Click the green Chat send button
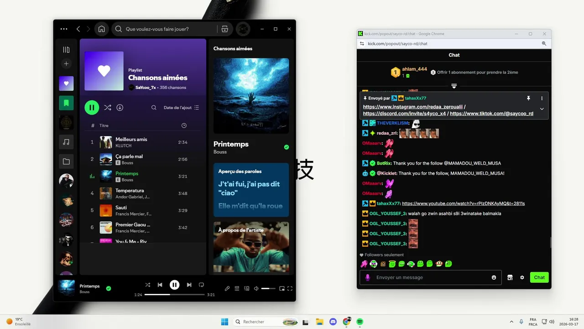 539,277
